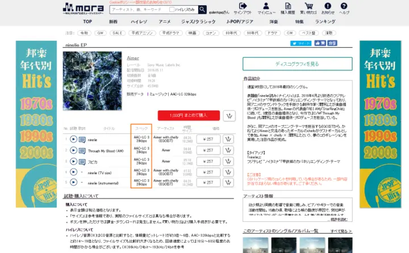Play preview of スピカ
Screen dimensions: 409x253
click(73, 162)
